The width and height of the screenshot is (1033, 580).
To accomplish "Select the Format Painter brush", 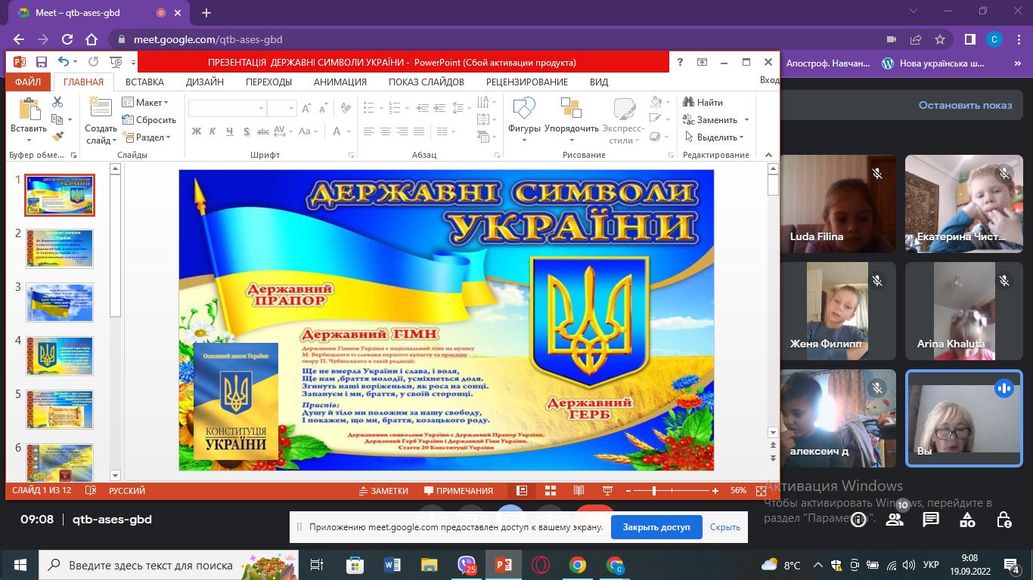I will click(x=57, y=137).
